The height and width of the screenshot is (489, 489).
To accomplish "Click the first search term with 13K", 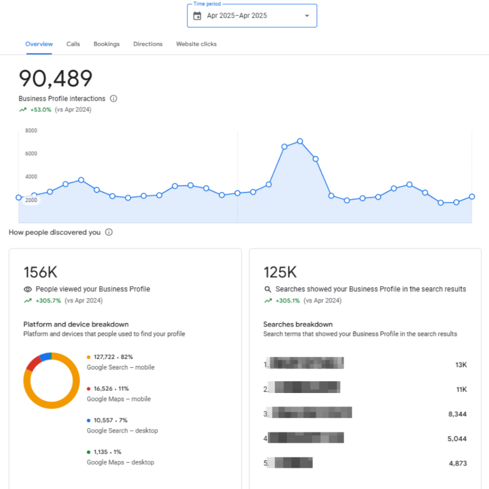I will click(307, 363).
